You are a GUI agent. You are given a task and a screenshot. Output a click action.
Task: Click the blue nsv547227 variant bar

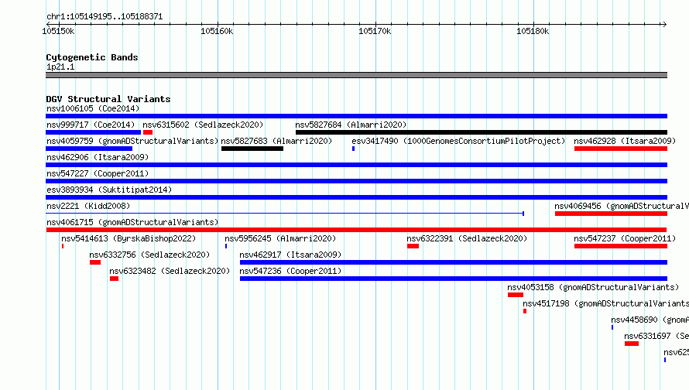[x=356, y=181]
